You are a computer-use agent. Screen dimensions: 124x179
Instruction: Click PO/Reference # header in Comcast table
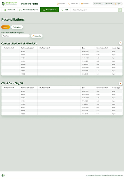click(44, 48)
